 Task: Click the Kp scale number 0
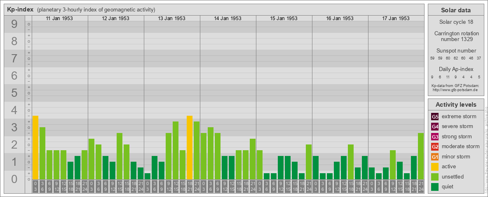[x=14, y=179]
